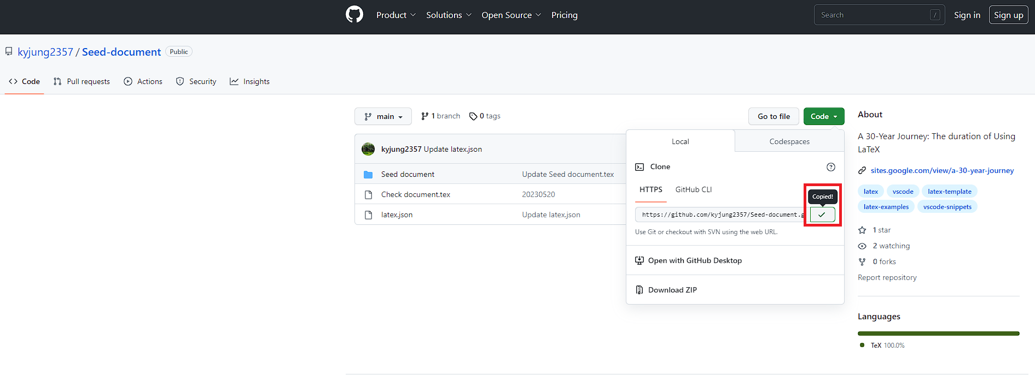Select the GitHub CLI clone option

coord(693,189)
